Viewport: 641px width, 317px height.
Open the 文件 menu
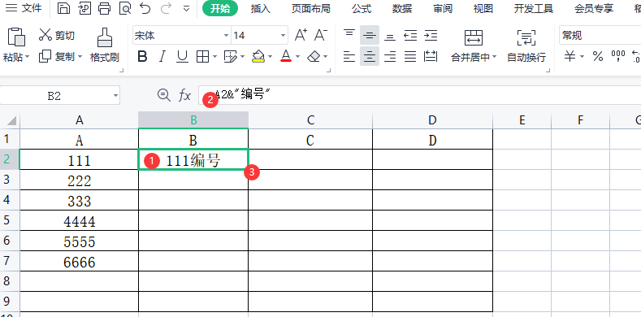click(x=24, y=8)
